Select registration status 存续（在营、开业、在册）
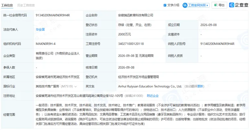The height and width of the screenshot is (130, 250). (x=135, y=25)
